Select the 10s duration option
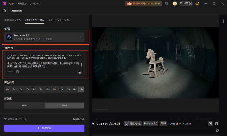The height and width of the screenshot is (136, 227). 48,89
